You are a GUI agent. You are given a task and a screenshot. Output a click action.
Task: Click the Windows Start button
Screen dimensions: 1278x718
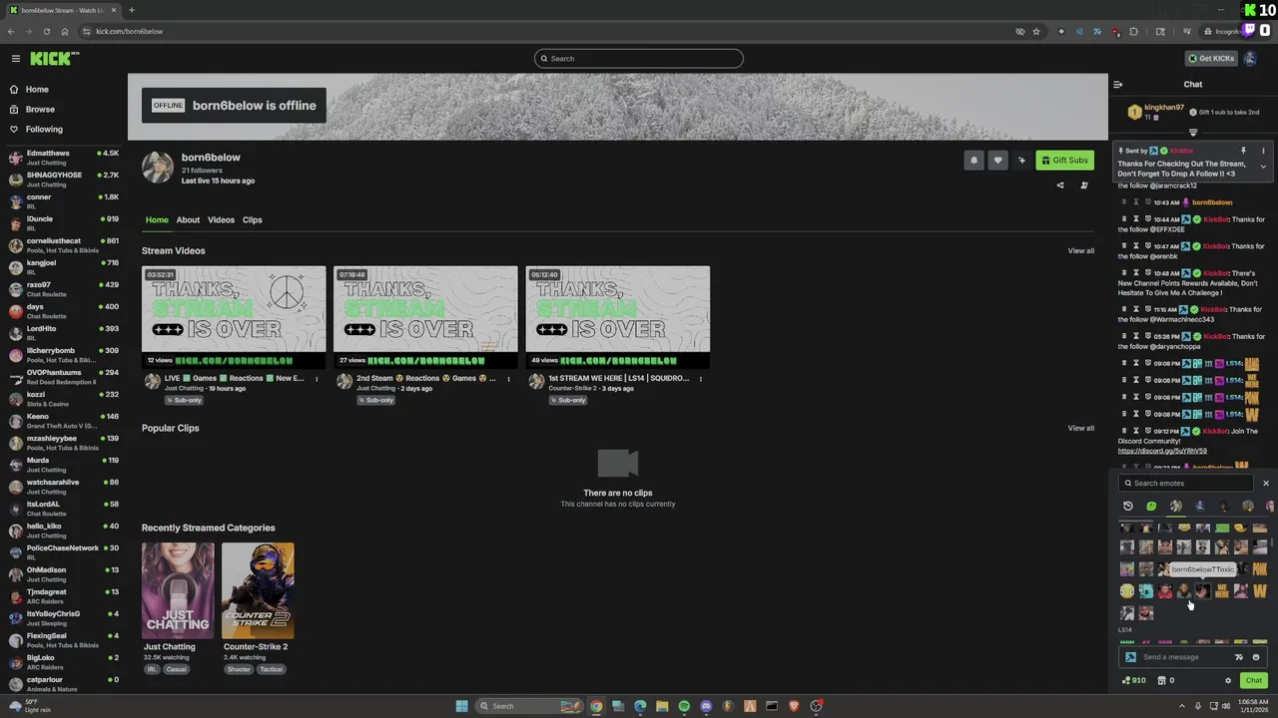tap(461, 706)
